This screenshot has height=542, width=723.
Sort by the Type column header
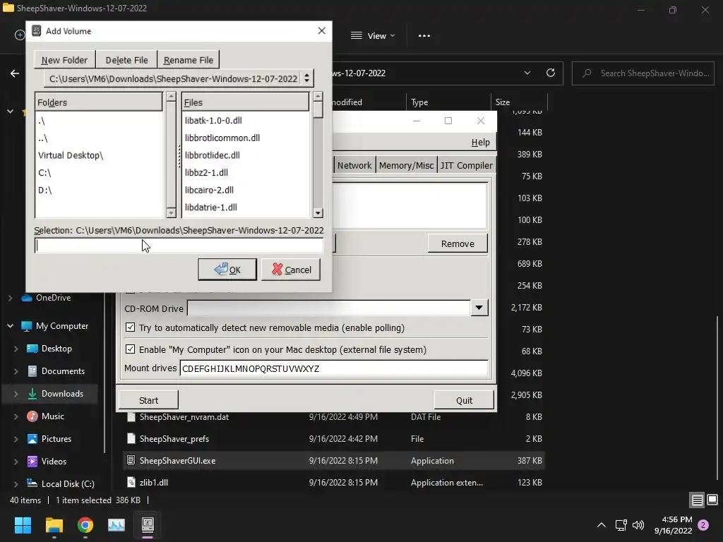tap(448, 102)
